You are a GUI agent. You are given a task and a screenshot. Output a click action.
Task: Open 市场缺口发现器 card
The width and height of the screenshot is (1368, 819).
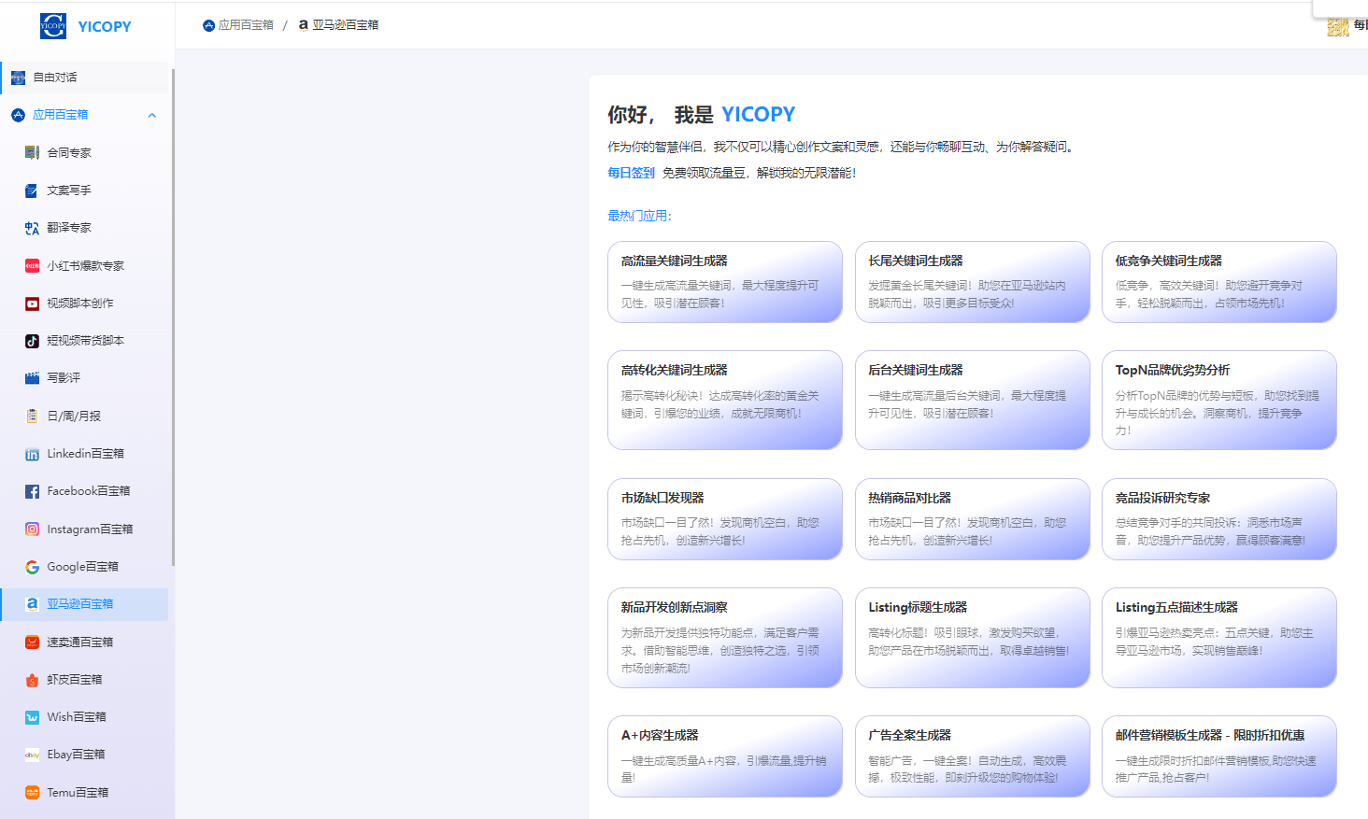pos(725,519)
